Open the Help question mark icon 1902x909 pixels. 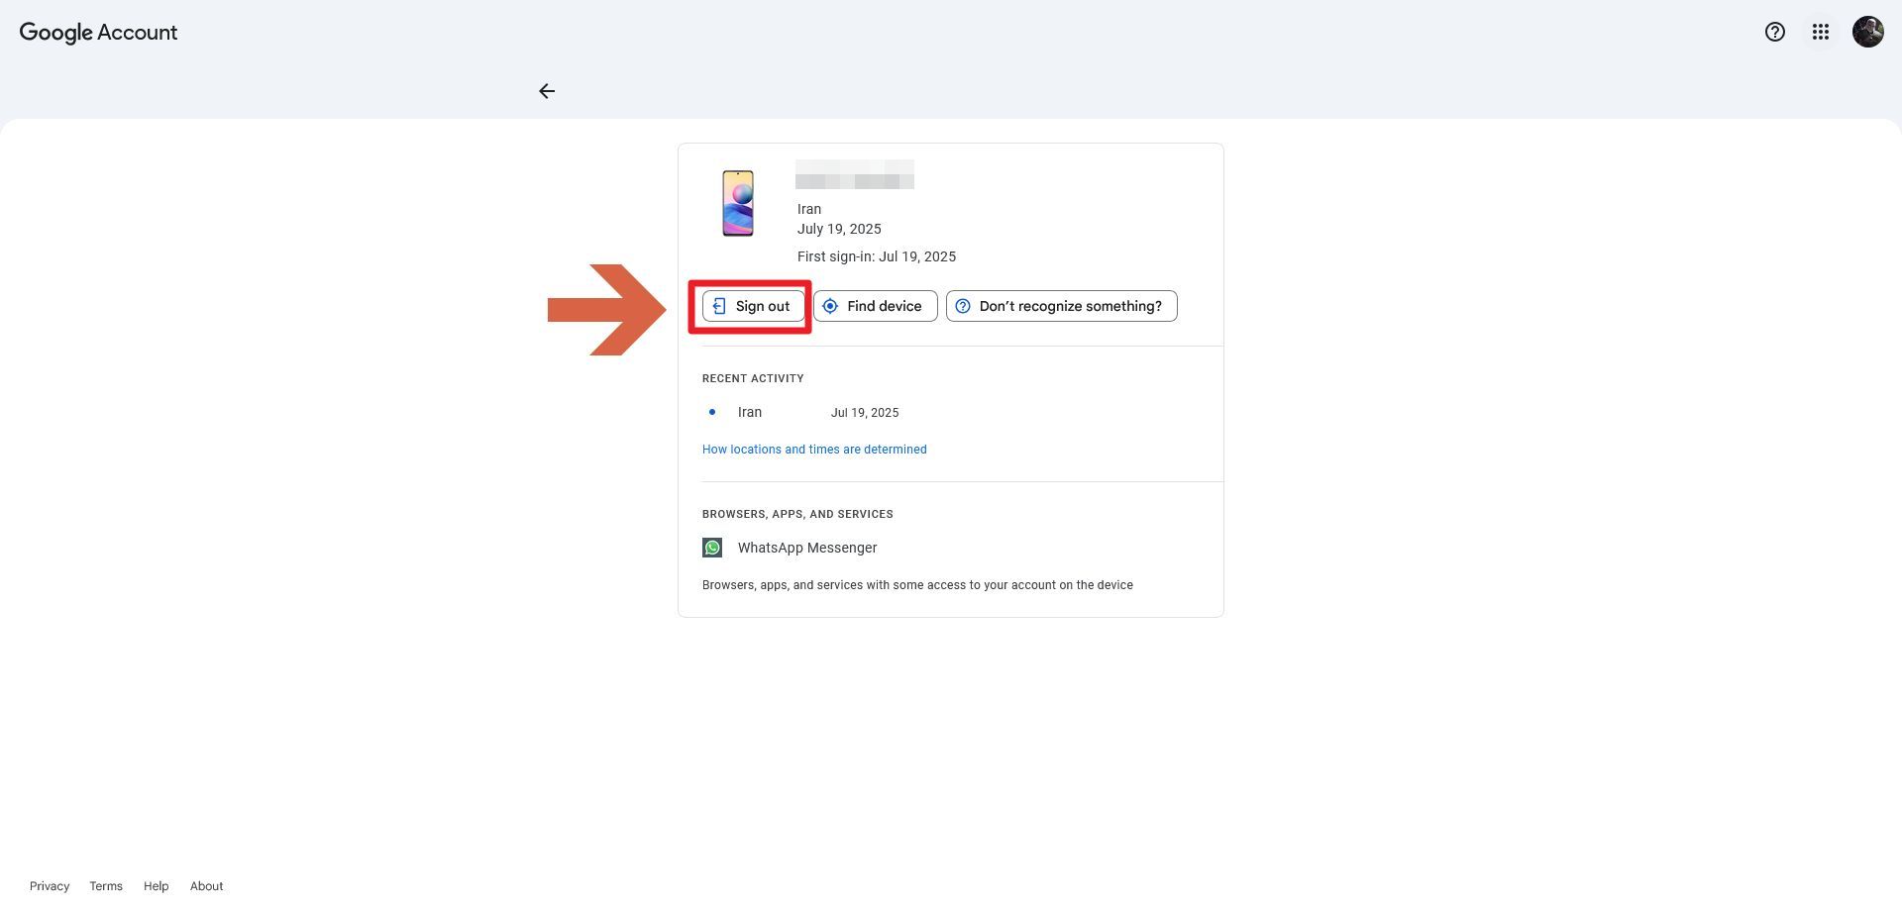pyautogui.click(x=1774, y=32)
